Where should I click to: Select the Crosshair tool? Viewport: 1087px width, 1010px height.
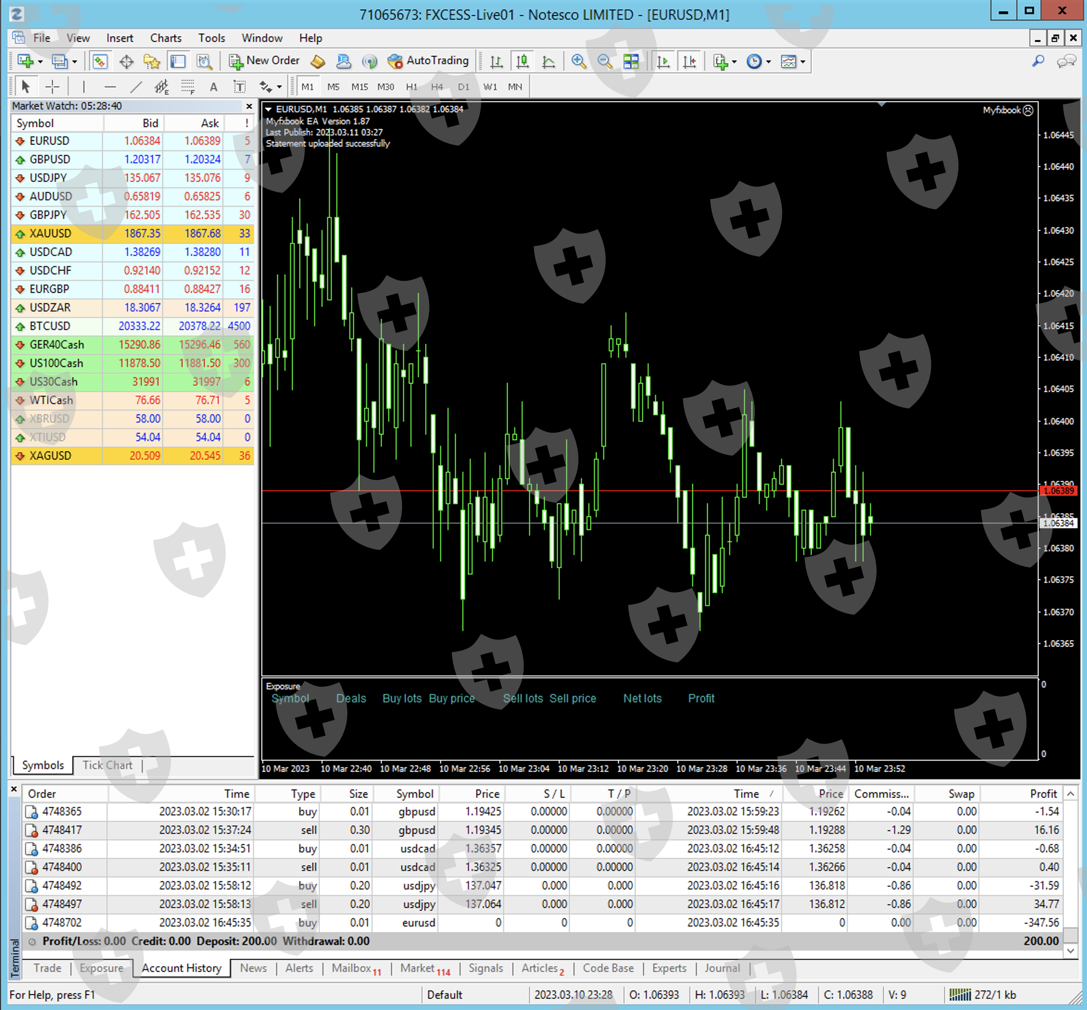tap(52, 86)
